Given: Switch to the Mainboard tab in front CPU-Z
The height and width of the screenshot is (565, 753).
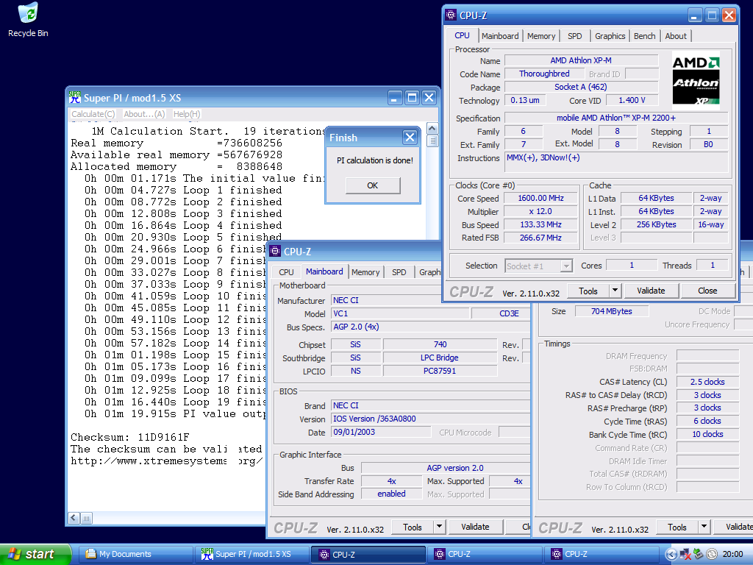Looking at the screenshot, I should click(500, 36).
